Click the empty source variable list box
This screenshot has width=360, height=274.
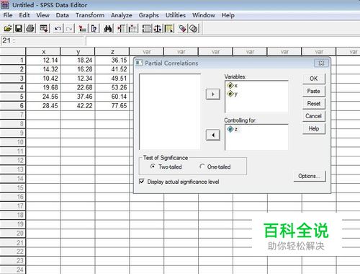(170, 112)
